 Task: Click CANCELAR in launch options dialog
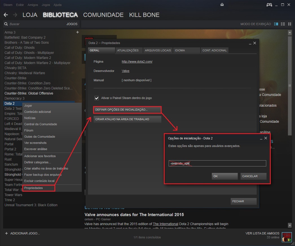point(254,176)
